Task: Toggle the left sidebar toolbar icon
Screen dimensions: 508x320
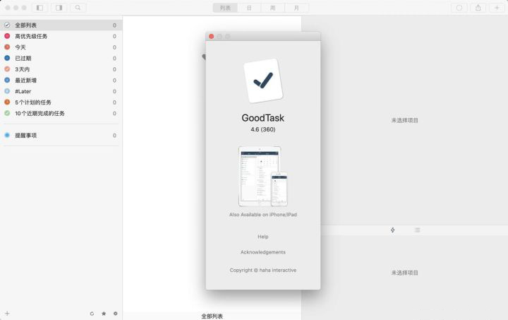Action: (40, 8)
